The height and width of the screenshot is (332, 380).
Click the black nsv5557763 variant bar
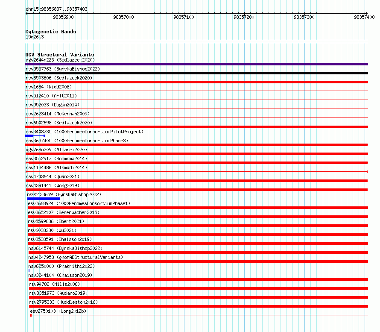(x=196, y=73)
